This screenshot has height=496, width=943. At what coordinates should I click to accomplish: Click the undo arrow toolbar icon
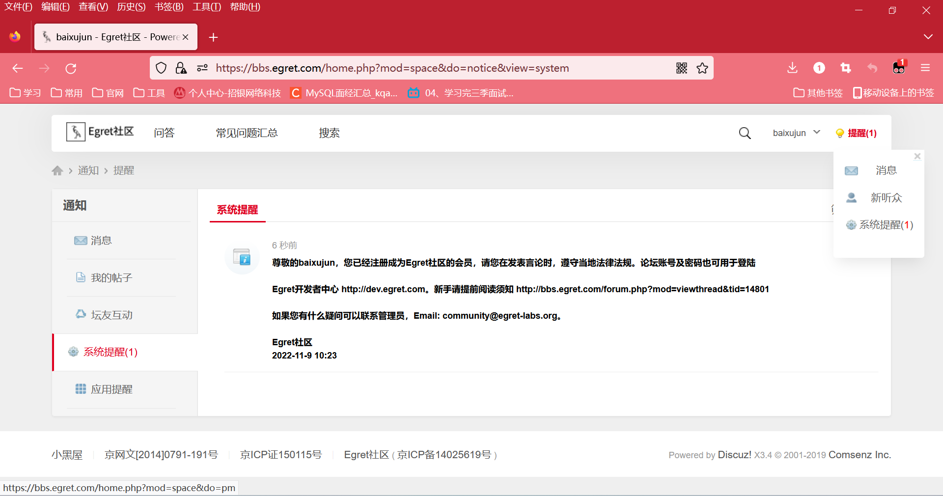click(872, 68)
